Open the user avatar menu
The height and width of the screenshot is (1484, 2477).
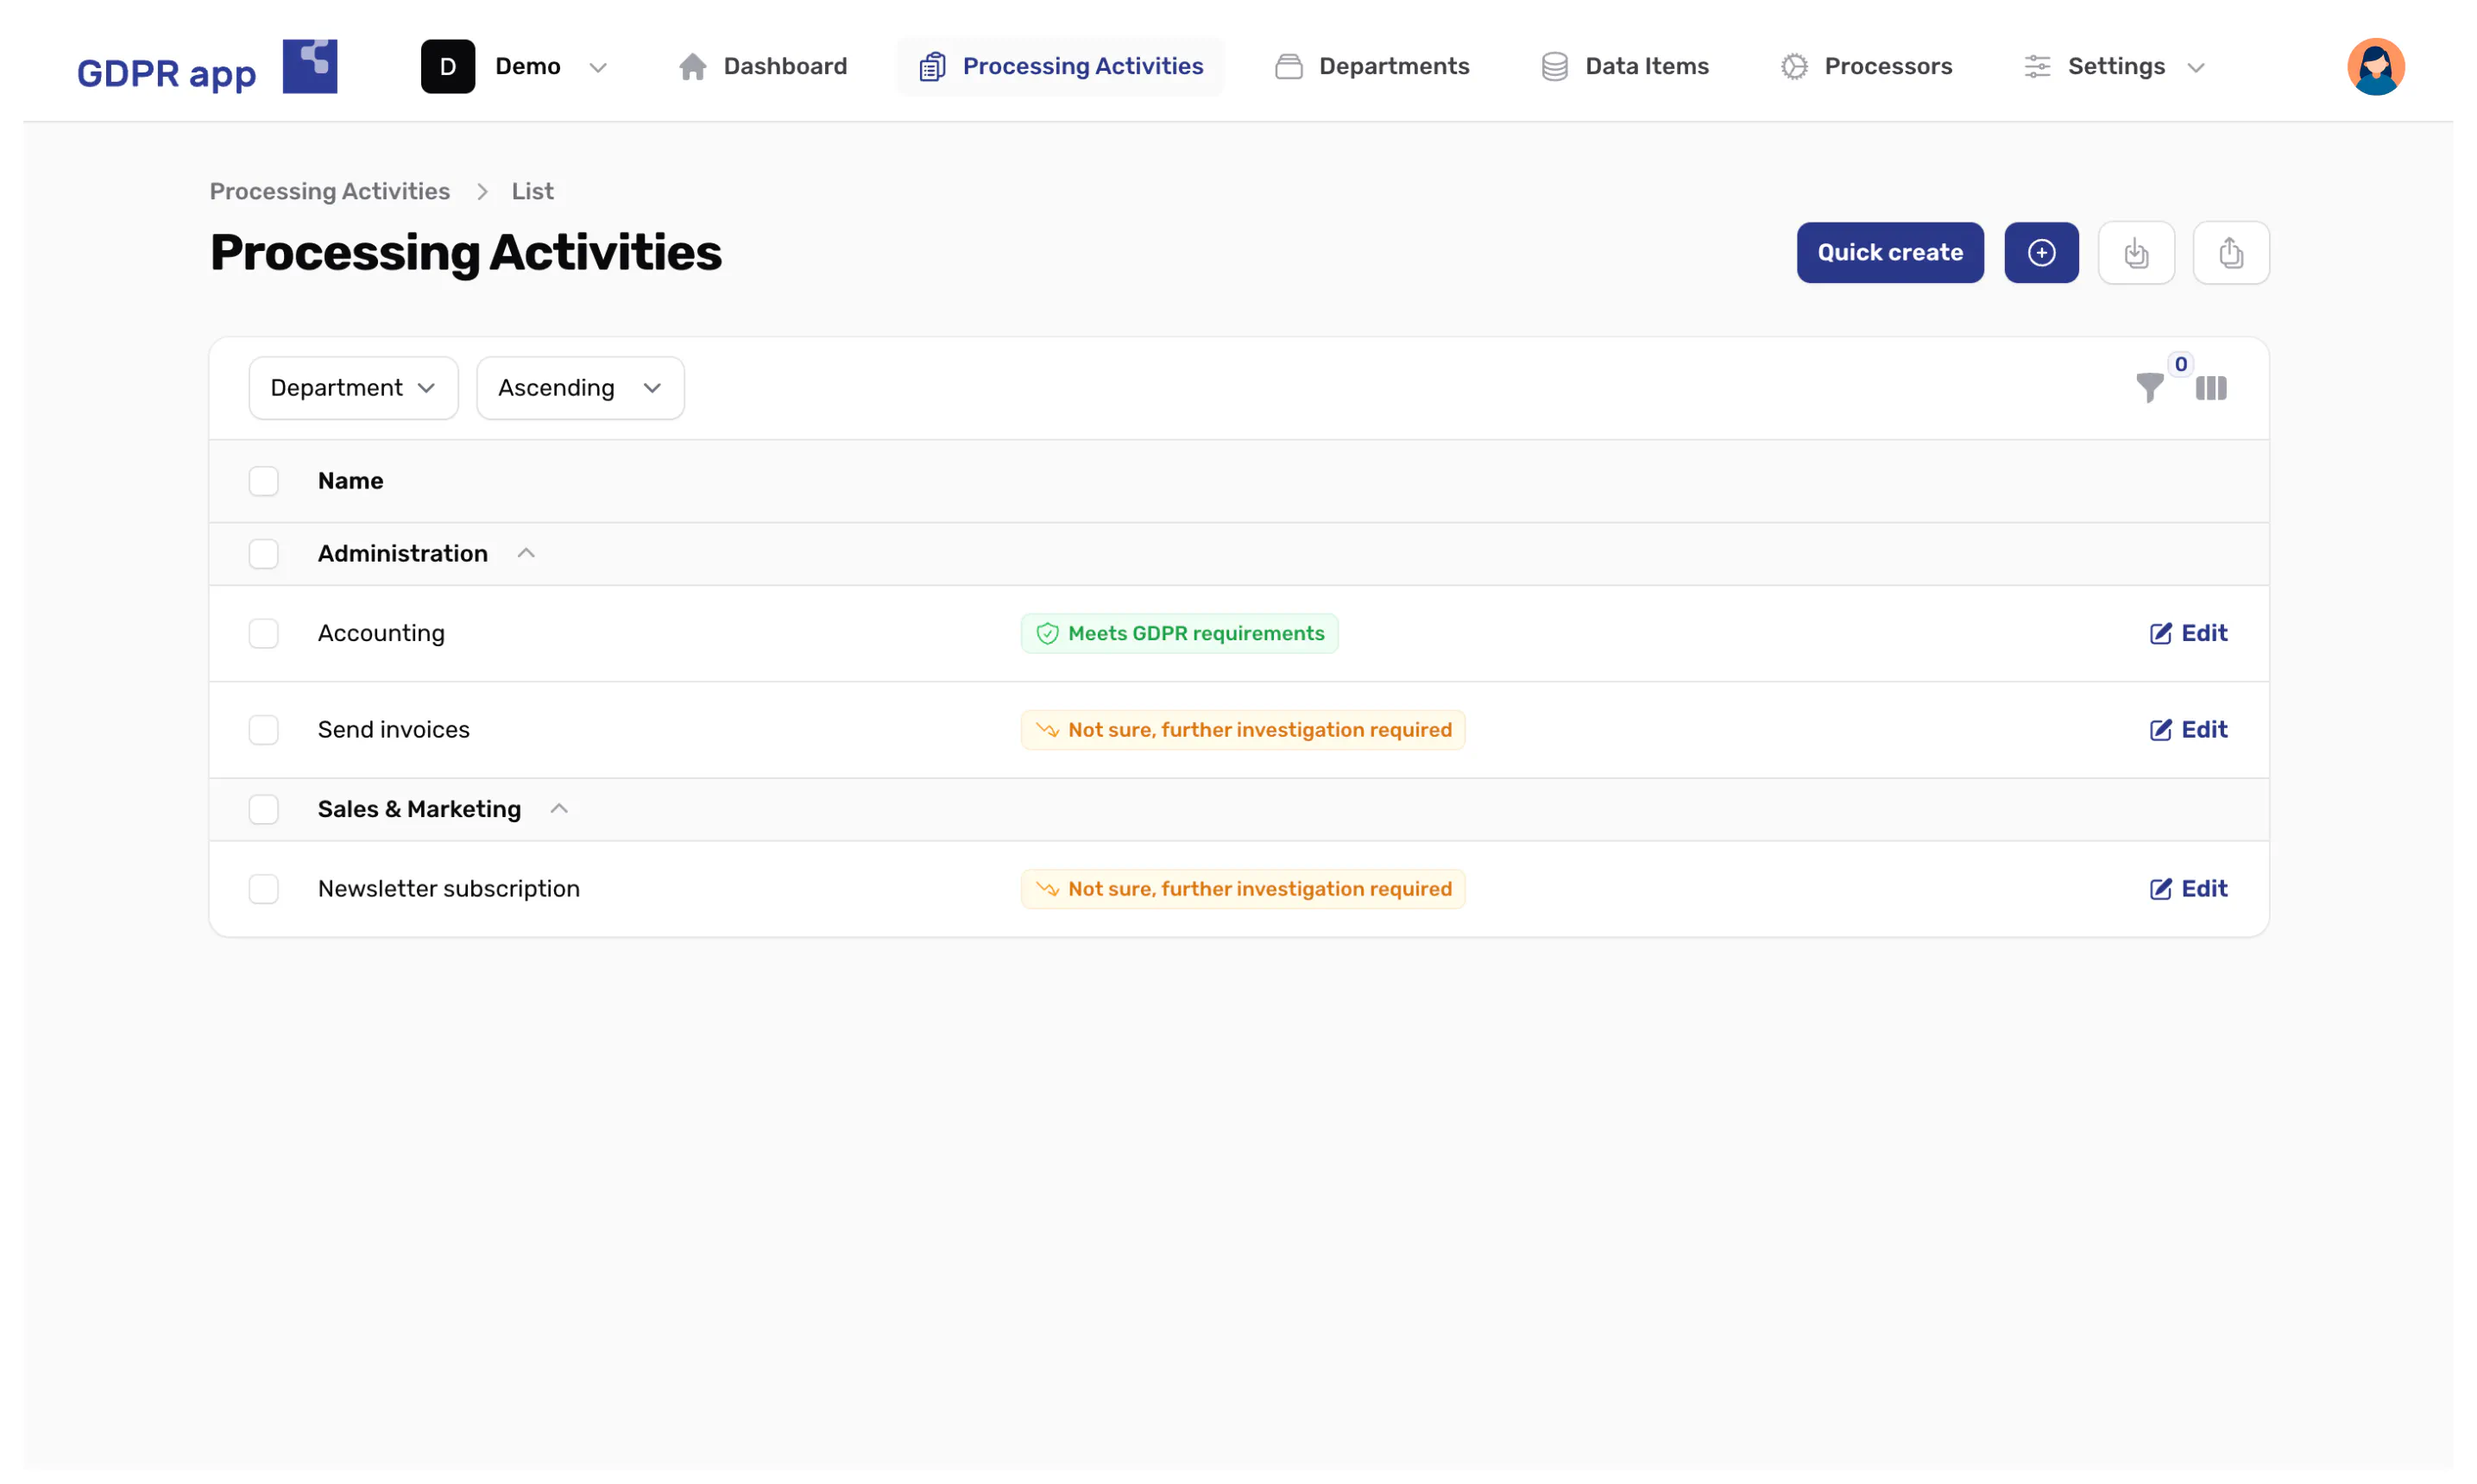click(2375, 67)
